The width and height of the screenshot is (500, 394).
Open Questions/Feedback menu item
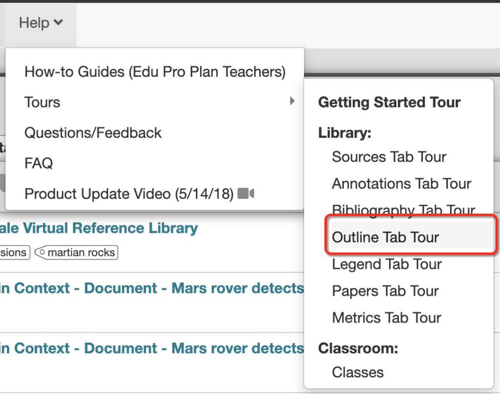155,133
